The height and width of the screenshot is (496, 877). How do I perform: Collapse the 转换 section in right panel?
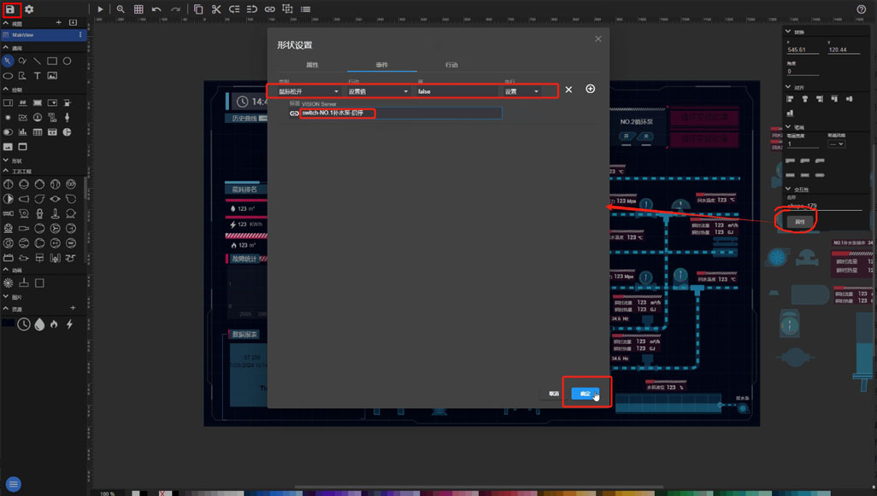click(788, 32)
